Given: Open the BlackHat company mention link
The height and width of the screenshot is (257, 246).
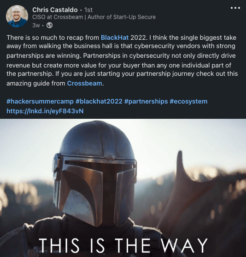Looking at the screenshot, I should click(115, 37).
